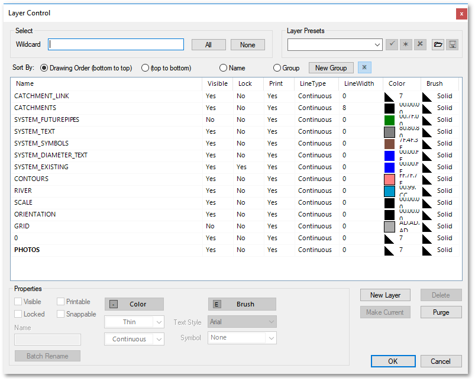Click the floppy disk save icon
The width and height of the screenshot is (475, 381).
click(453, 44)
